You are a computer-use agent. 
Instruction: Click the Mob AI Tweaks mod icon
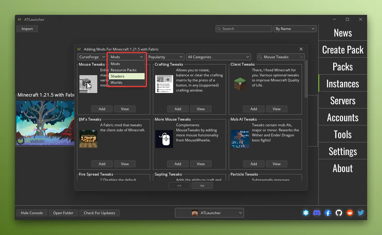coord(240,139)
